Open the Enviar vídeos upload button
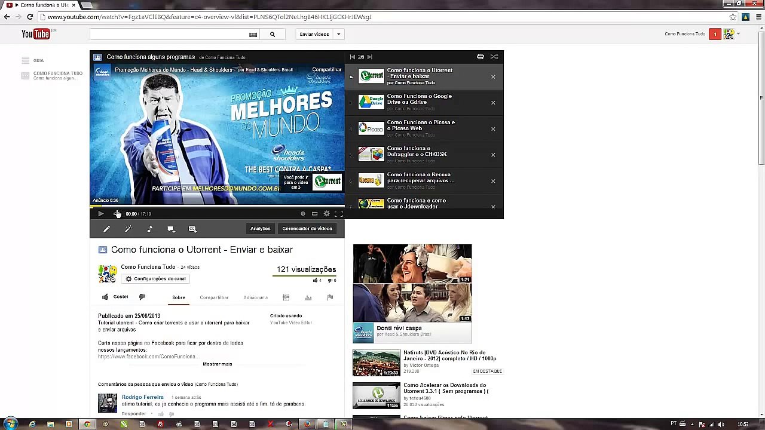Image resolution: width=765 pixels, height=430 pixels. coord(314,35)
